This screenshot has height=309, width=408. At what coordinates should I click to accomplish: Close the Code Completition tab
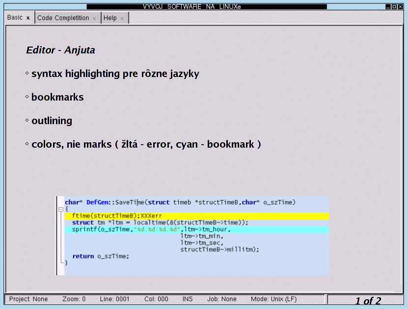point(94,18)
